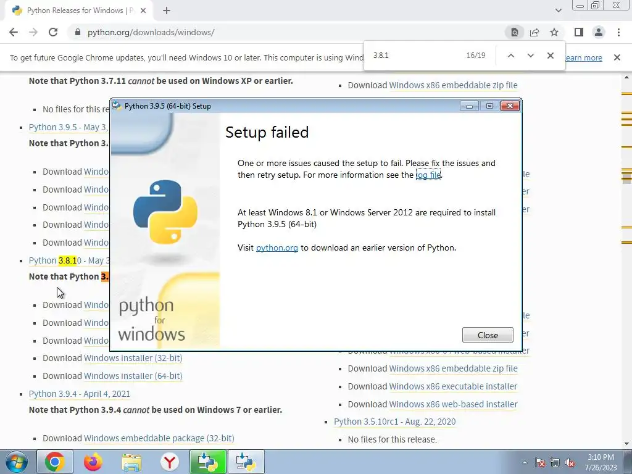
Task: Click the address bar URL
Action: click(x=151, y=32)
